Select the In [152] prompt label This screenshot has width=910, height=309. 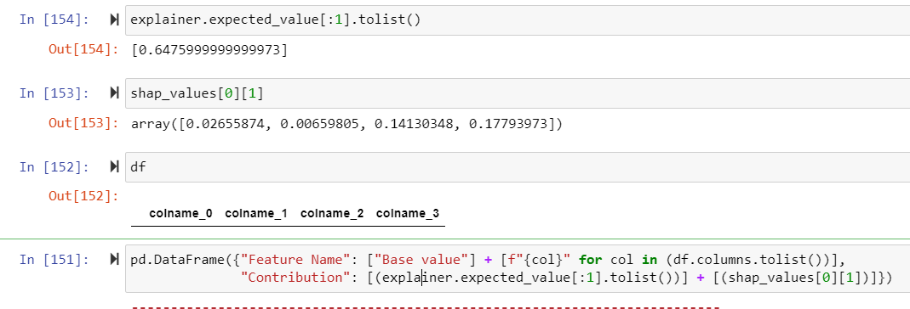(x=54, y=166)
